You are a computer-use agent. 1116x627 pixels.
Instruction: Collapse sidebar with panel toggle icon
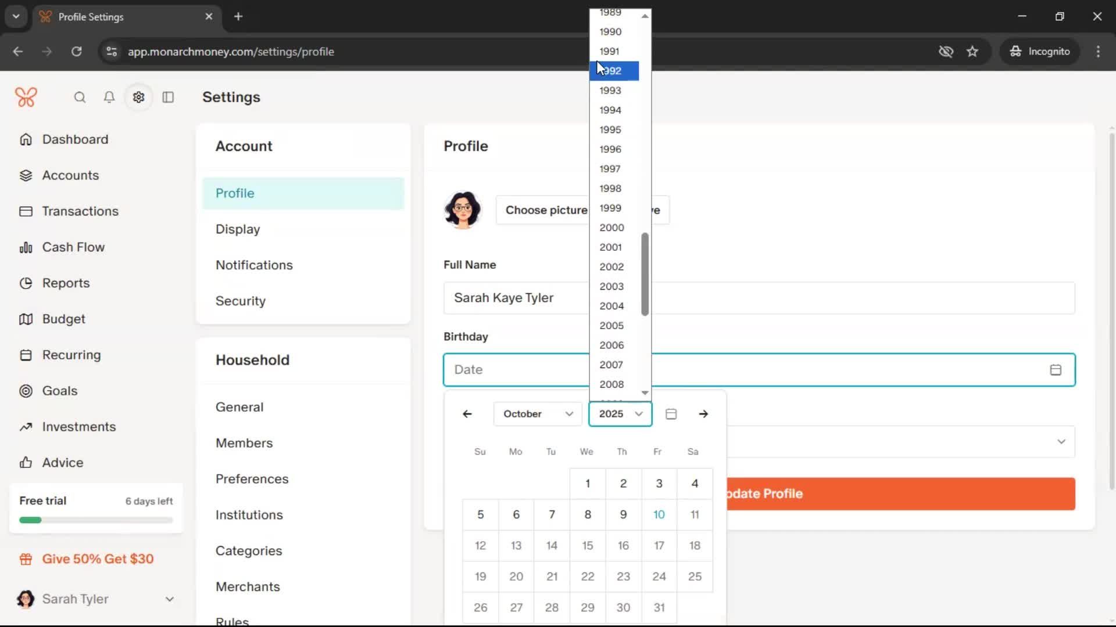click(168, 98)
